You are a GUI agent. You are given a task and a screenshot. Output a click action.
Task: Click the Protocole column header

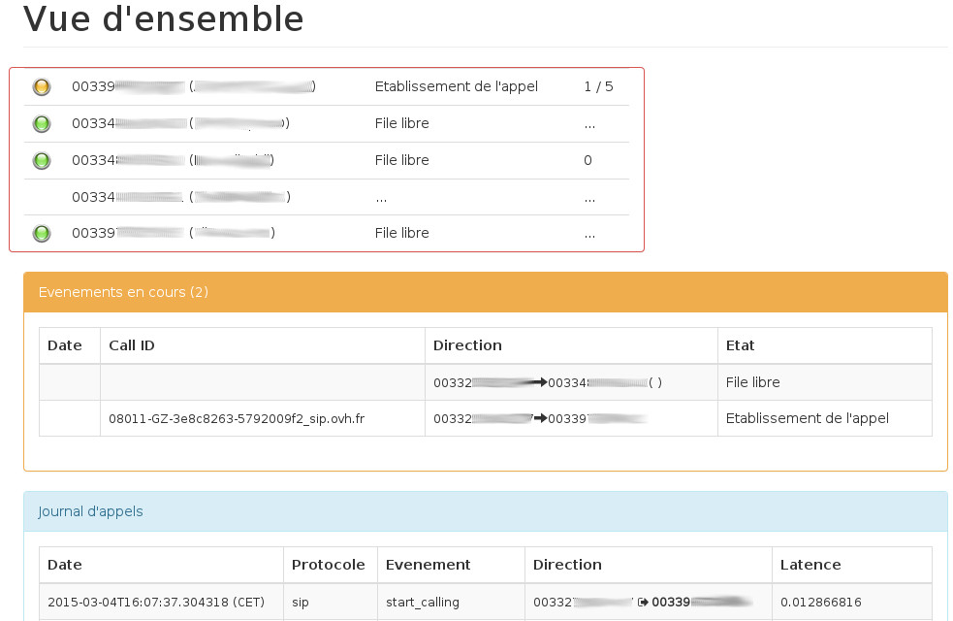click(328, 565)
